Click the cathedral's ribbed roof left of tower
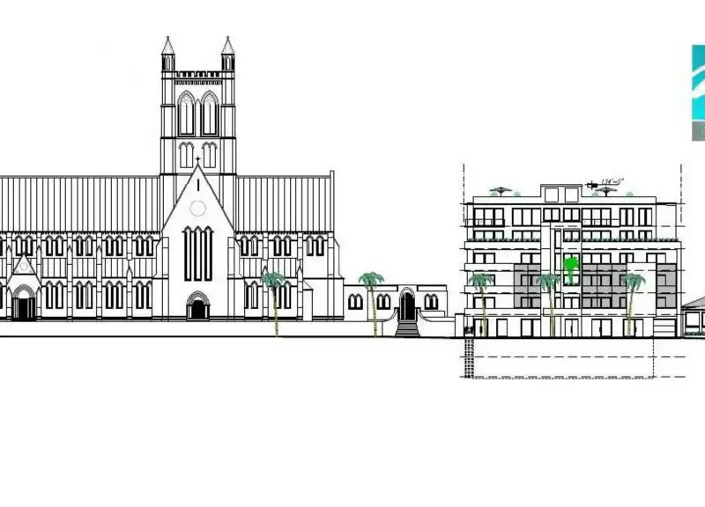 81,202
